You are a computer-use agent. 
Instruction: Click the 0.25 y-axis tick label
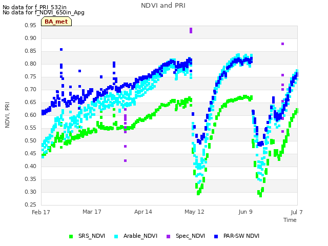coord(30,205)
